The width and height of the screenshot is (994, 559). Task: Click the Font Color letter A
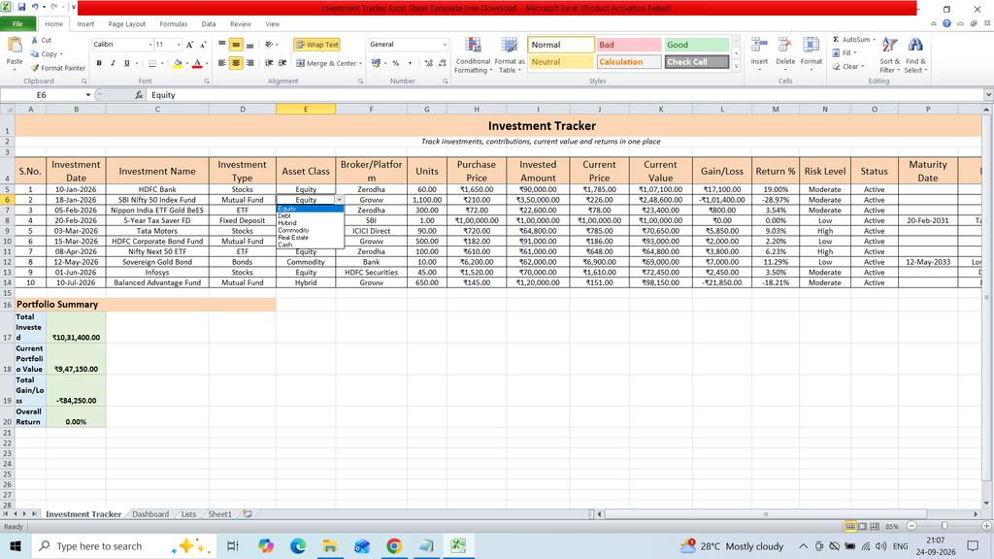(x=197, y=63)
